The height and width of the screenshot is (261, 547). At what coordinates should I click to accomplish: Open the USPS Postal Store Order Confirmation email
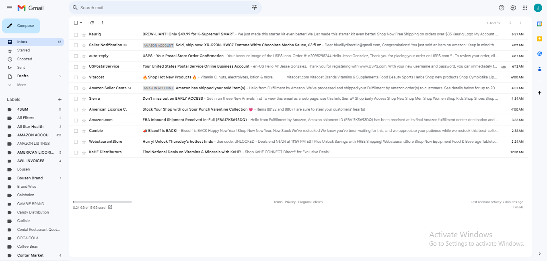(x=298, y=56)
